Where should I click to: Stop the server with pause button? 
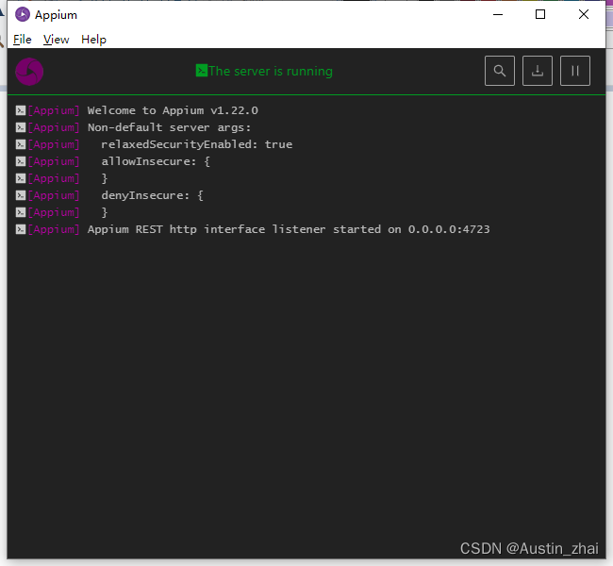coord(574,71)
